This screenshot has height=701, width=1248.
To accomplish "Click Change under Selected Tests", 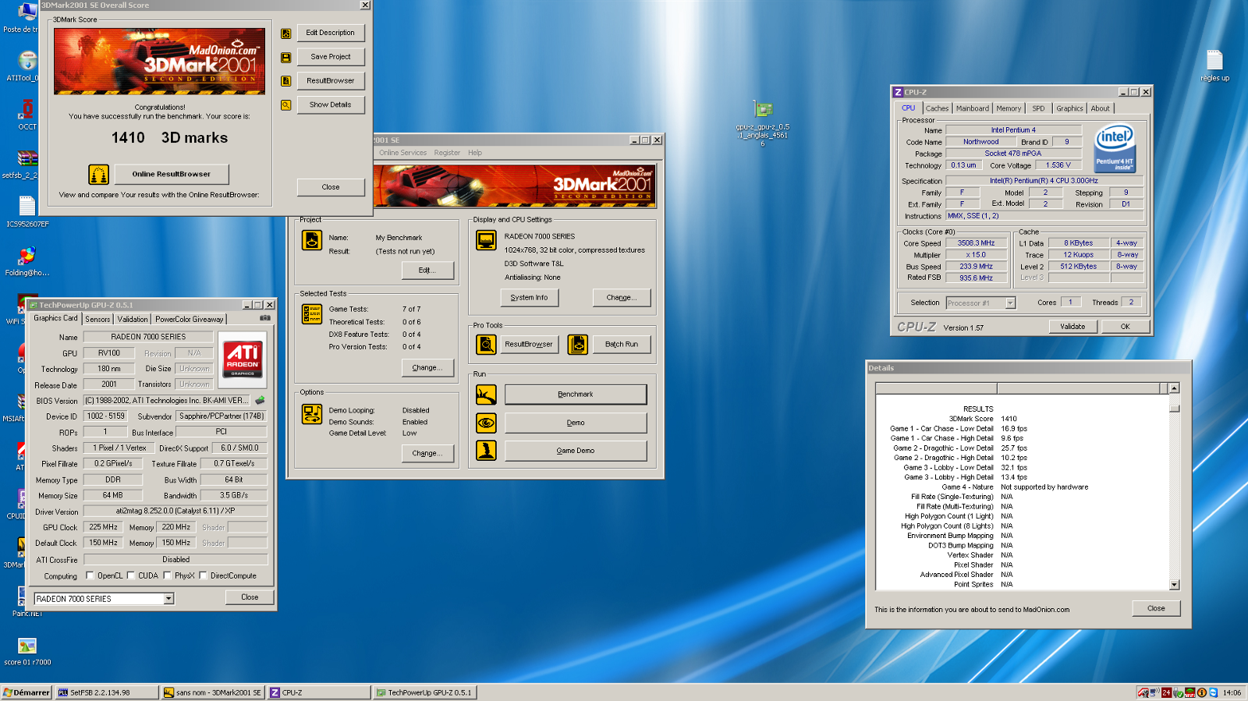I will [x=427, y=367].
